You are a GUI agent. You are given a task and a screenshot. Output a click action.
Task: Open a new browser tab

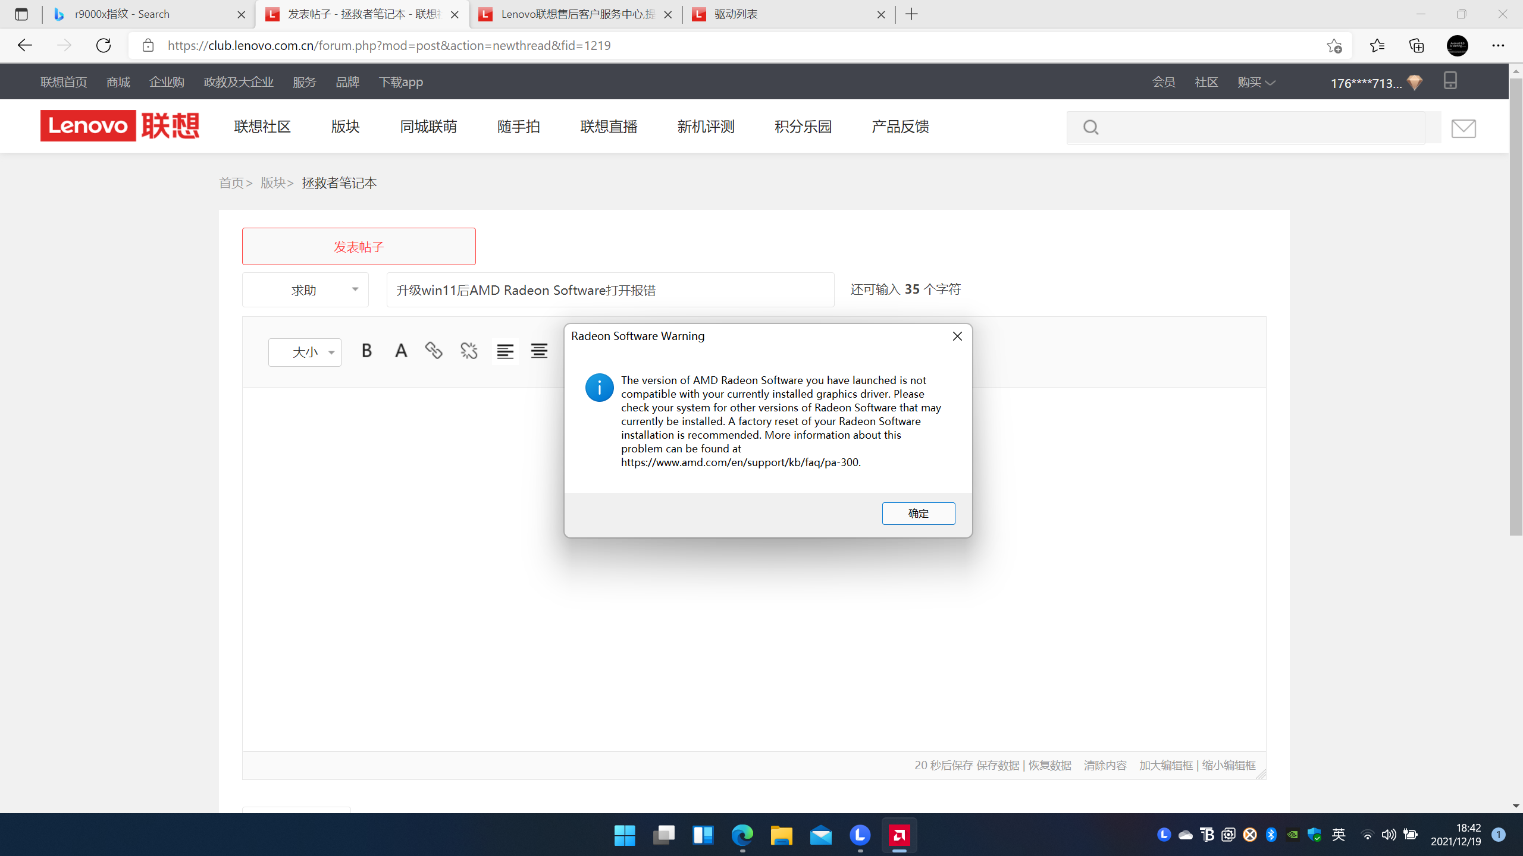click(x=911, y=14)
